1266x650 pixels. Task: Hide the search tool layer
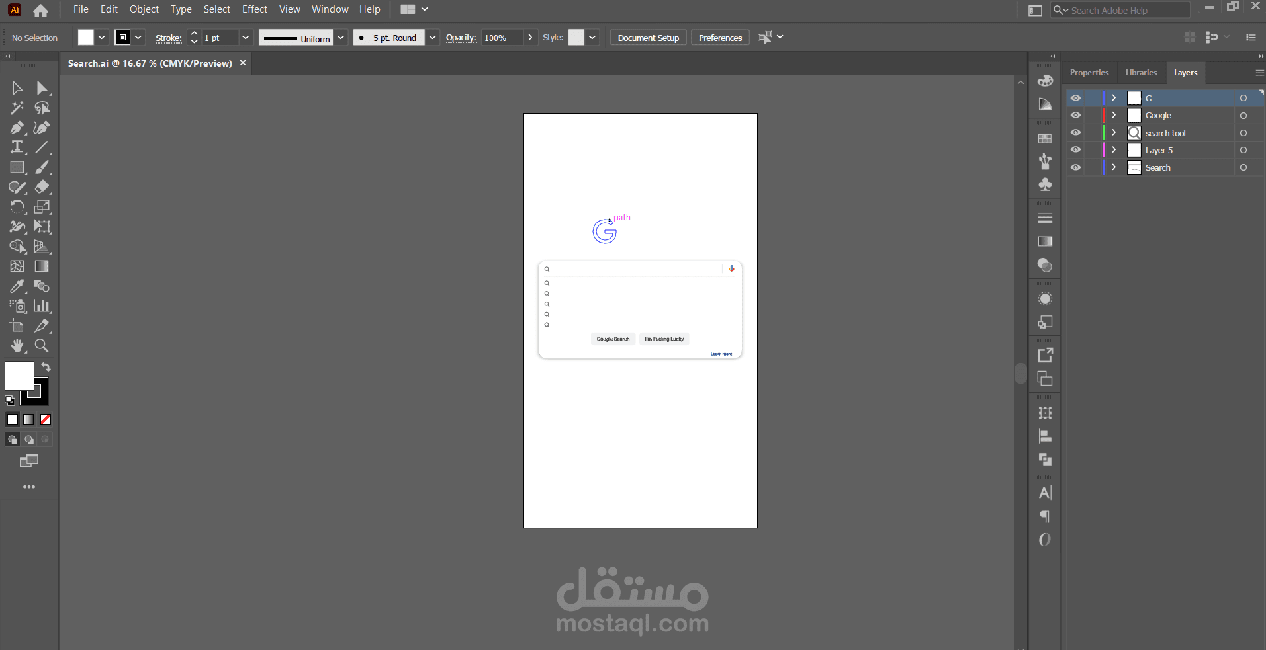coord(1076,132)
